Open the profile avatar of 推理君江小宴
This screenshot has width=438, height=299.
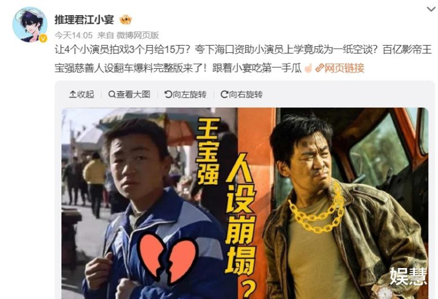pos(30,25)
